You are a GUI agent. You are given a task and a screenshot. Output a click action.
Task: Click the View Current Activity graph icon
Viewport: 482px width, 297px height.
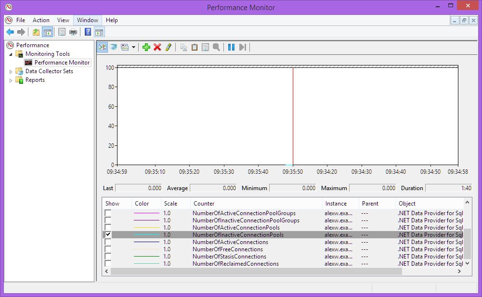[x=103, y=47]
